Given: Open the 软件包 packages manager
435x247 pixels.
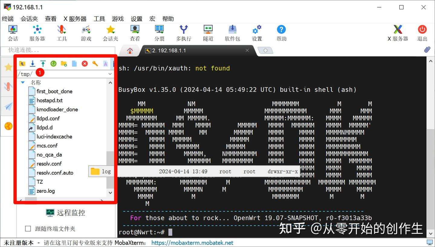Looking at the screenshot, I should [232, 33].
